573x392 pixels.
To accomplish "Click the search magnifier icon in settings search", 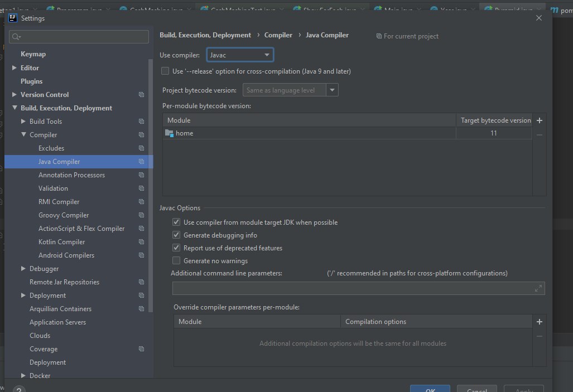I will pos(16,37).
